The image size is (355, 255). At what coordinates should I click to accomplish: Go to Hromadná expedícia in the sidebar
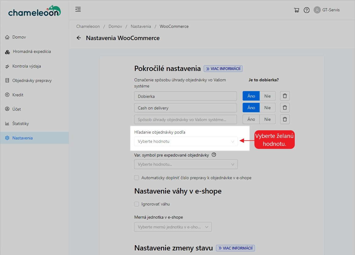click(x=32, y=52)
